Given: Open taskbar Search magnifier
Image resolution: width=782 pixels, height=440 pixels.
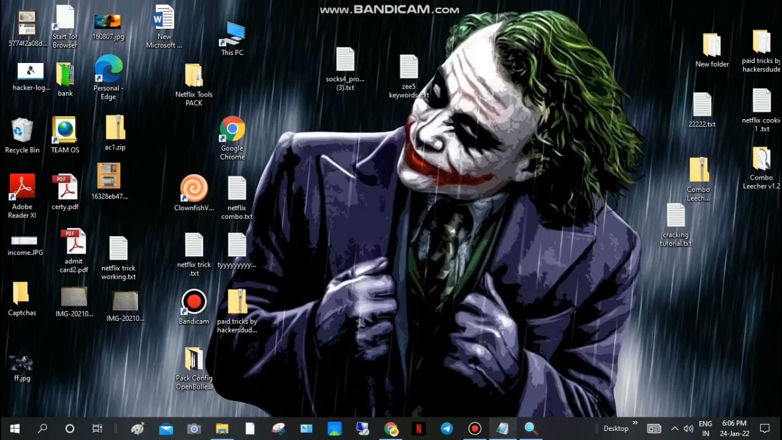Looking at the screenshot, I should click(42, 428).
